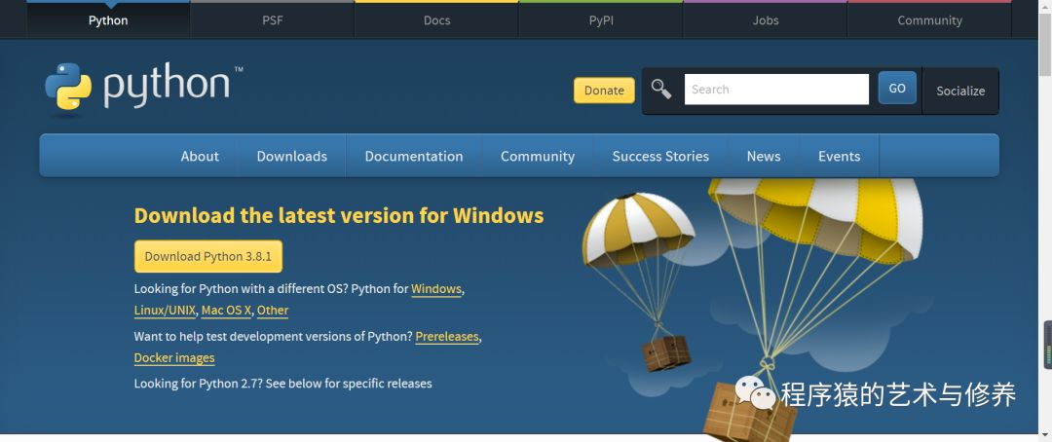
Task: Switch to the PSF tab
Action: click(x=273, y=20)
